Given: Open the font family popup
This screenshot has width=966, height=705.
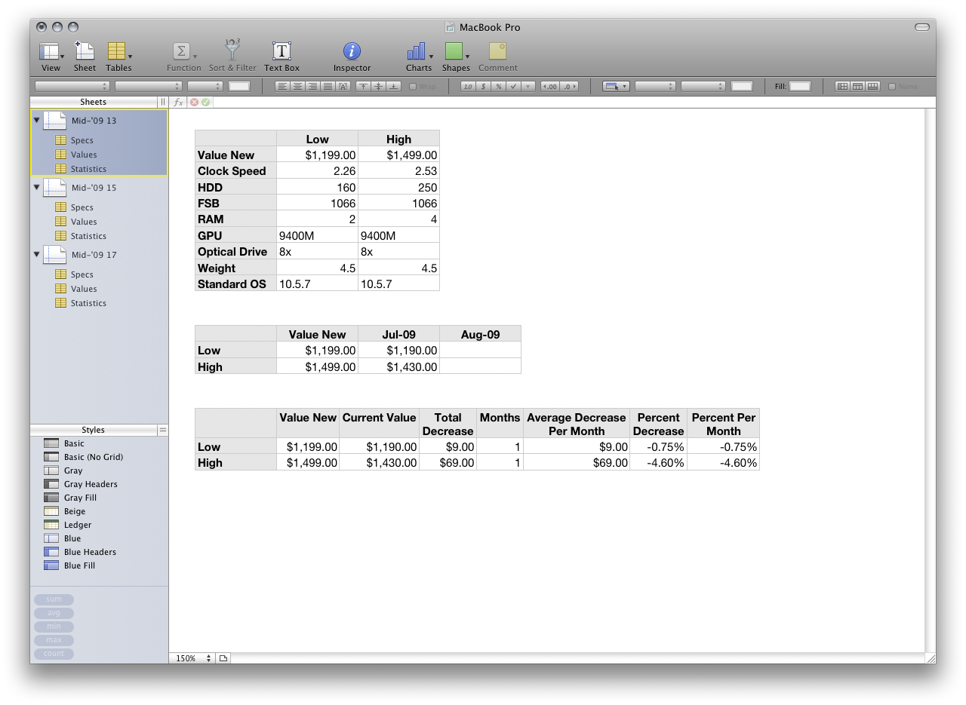Looking at the screenshot, I should click(x=72, y=87).
